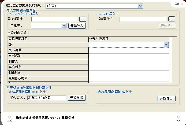The width and height of the screenshot is (186, 125).
Task: Edit the 工作表名 text field
Action: (47, 98)
